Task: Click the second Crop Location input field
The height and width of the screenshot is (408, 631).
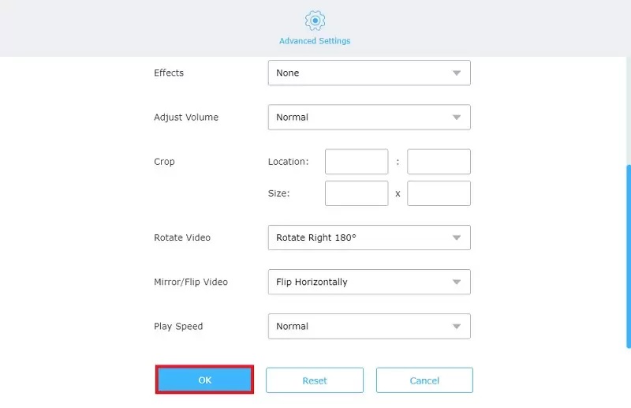Action: click(x=439, y=162)
